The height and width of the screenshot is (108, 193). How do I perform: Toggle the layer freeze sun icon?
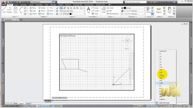64,14
